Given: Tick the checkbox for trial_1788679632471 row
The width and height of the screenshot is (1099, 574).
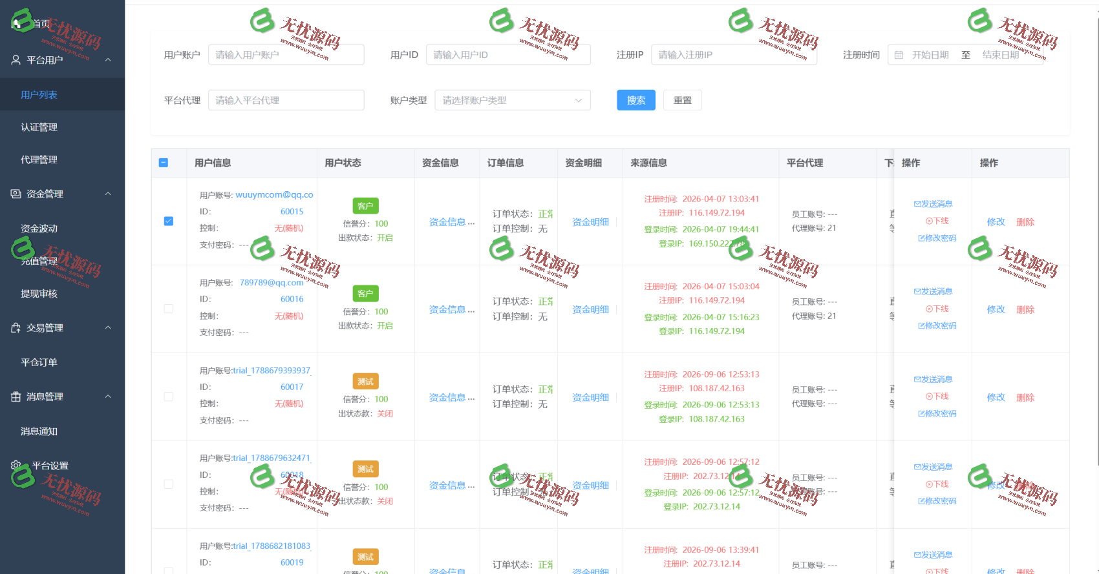Looking at the screenshot, I should pos(169,484).
